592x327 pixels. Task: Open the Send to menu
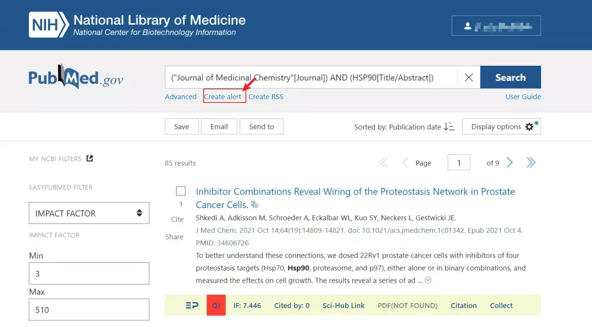tap(261, 127)
